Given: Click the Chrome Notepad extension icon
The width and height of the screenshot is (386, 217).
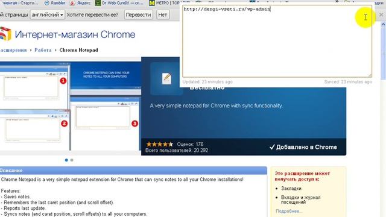Looking at the screenshot, I should point(166,79).
